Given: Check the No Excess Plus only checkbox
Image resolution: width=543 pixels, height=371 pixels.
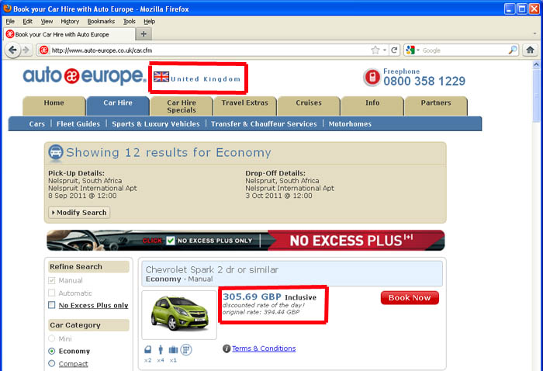Looking at the screenshot, I should click(52, 305).
